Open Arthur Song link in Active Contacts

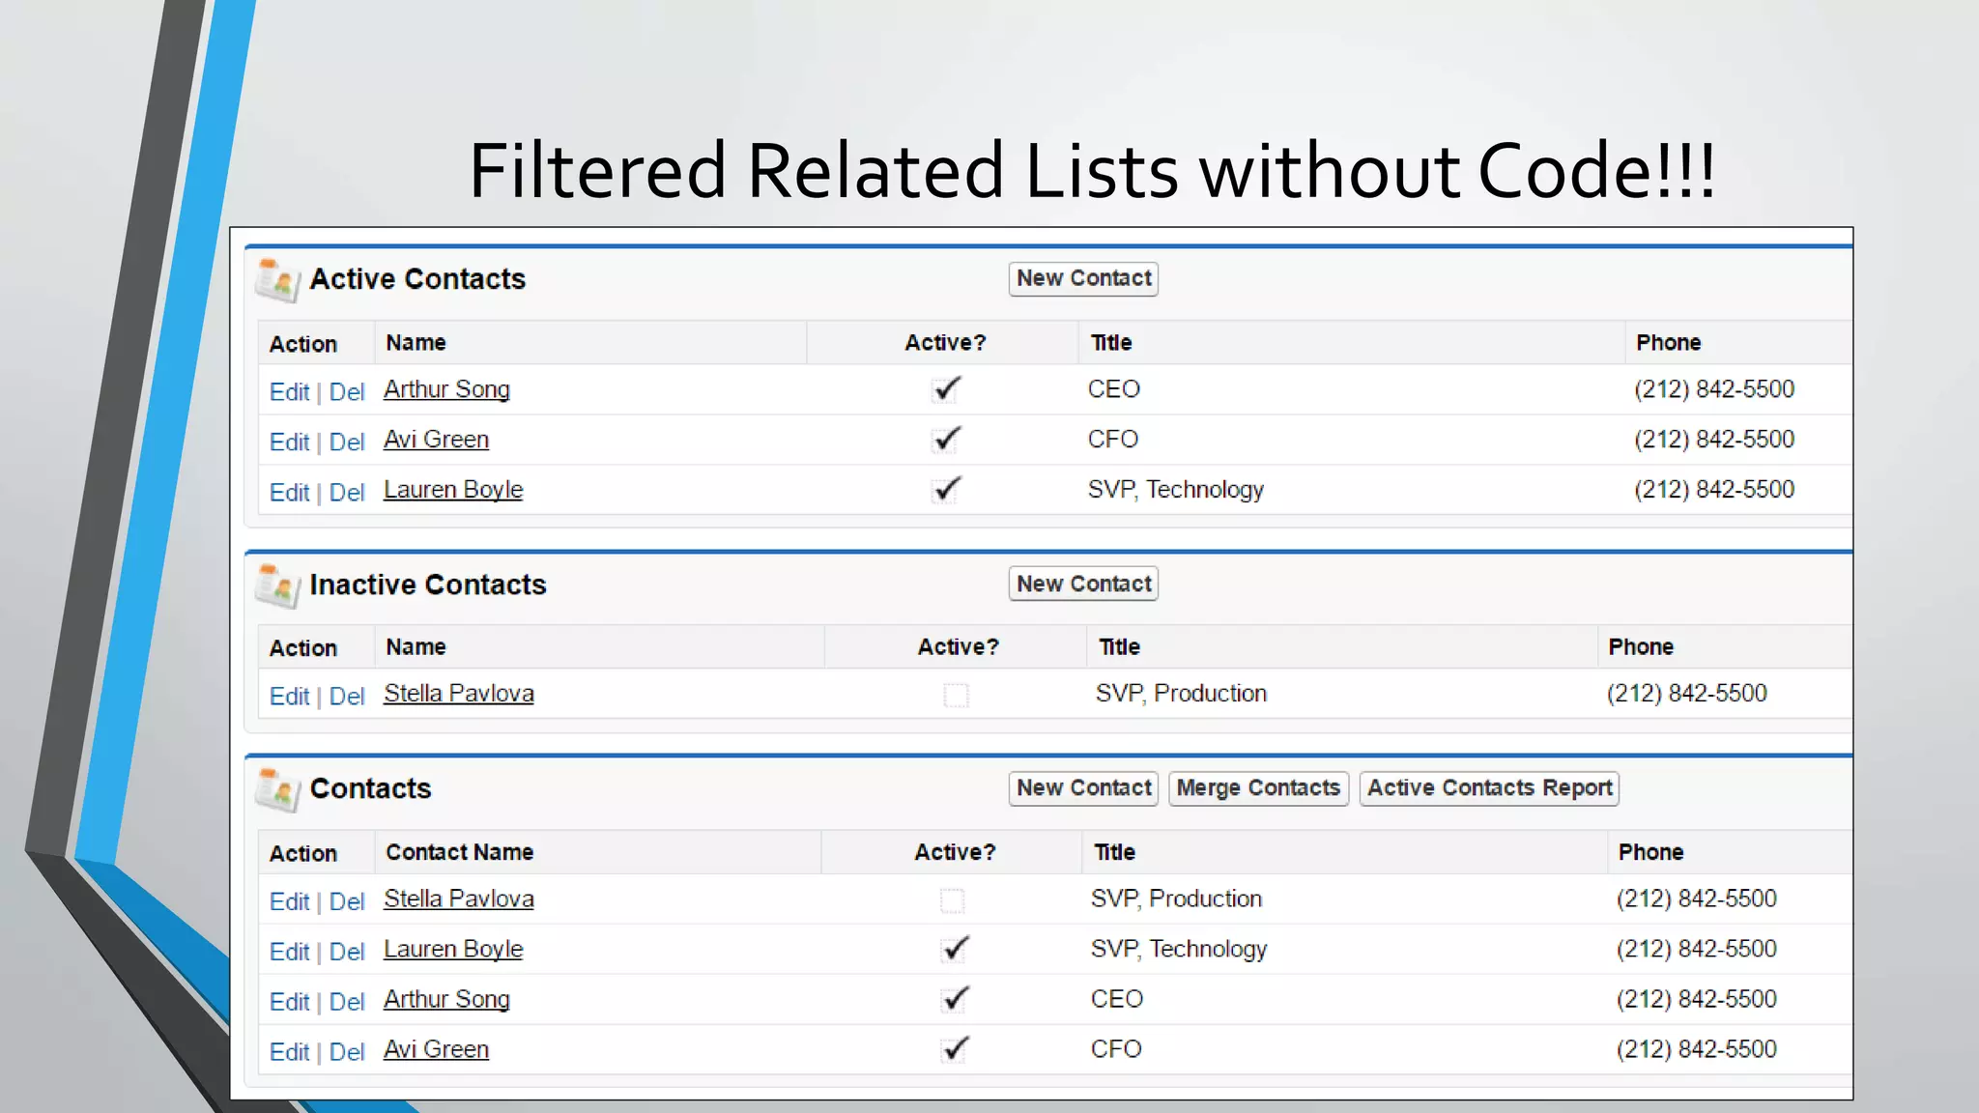coord(446,389)
